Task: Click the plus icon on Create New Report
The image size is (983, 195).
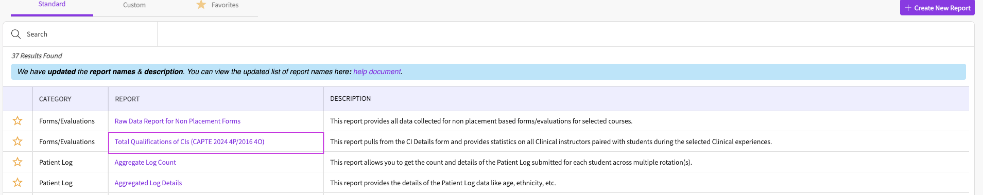Action: [908, 8]
